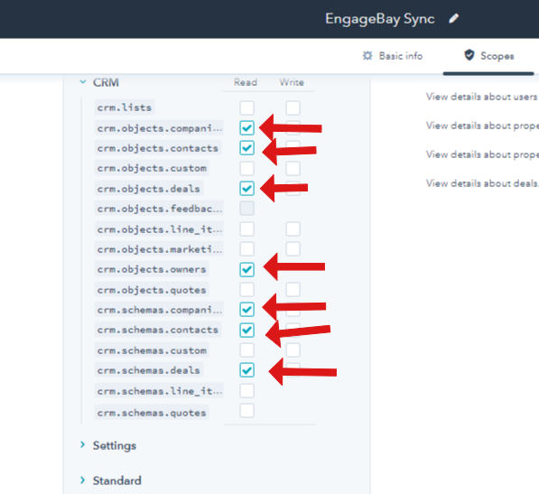Switch to the Scopes tab
The image size is (539, 494).
[488, 56]
